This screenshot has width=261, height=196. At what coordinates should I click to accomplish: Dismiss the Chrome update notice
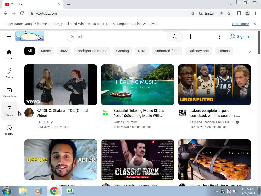[x=255, y=24]
